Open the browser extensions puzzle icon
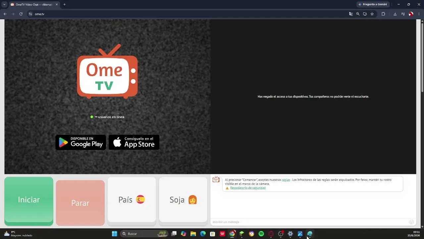The image size is (424, 239). click(x=383, y=14)
